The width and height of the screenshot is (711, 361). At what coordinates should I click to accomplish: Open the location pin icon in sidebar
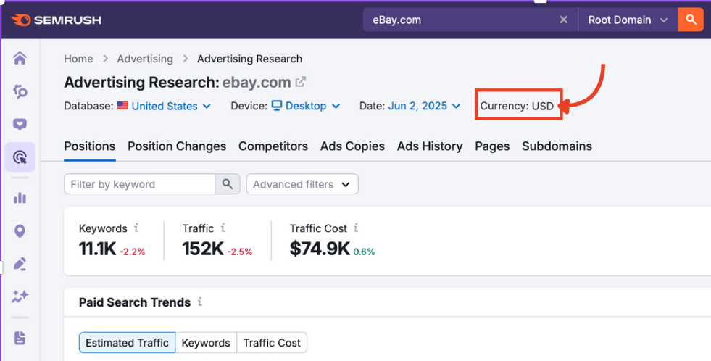pos(20,231)
